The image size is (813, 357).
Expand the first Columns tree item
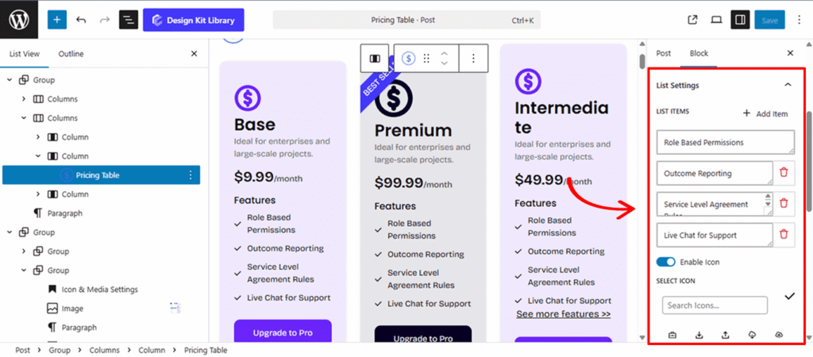click(x=24, y=99)
